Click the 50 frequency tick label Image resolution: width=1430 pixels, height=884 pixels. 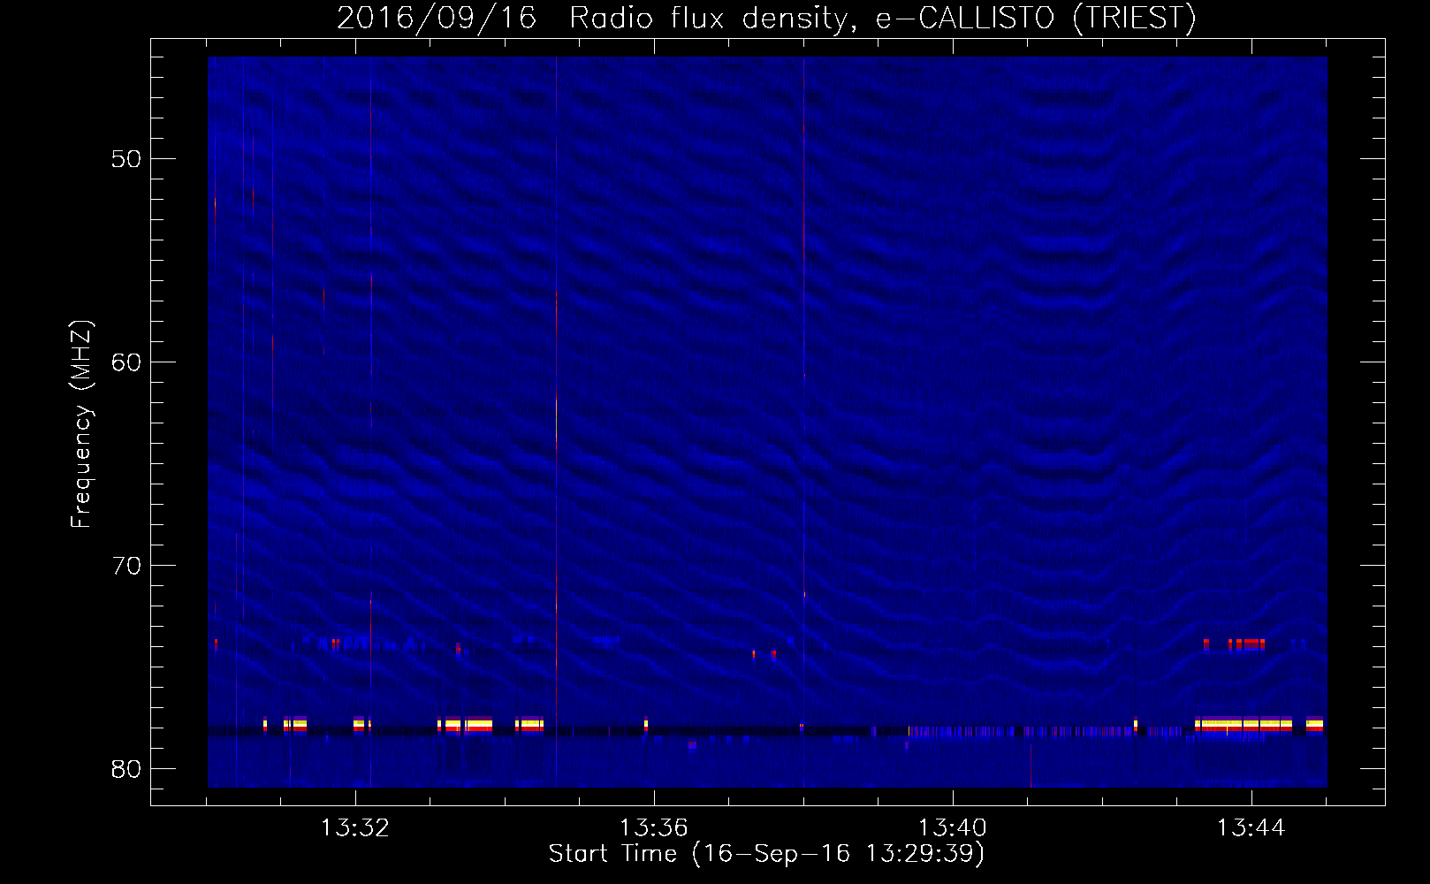click(126, 159)
